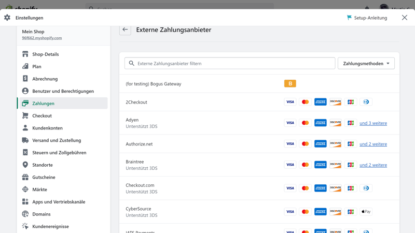Select the 2Checkout payment provider row
The width and height of the screenshot is (415, 233).
point(136,102)
